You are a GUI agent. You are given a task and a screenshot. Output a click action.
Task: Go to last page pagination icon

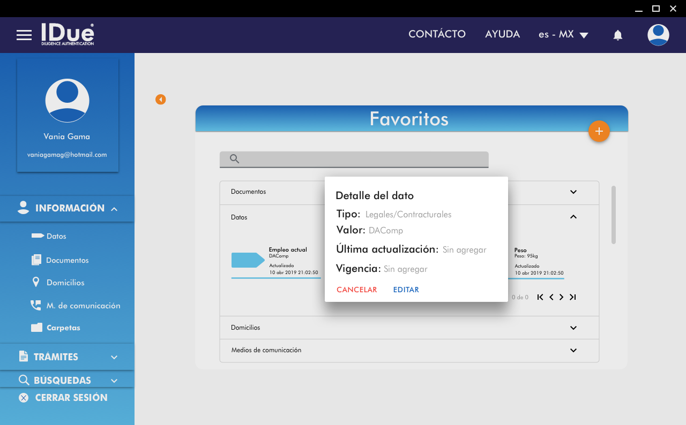pyautogui.click(x=572, y=297)
